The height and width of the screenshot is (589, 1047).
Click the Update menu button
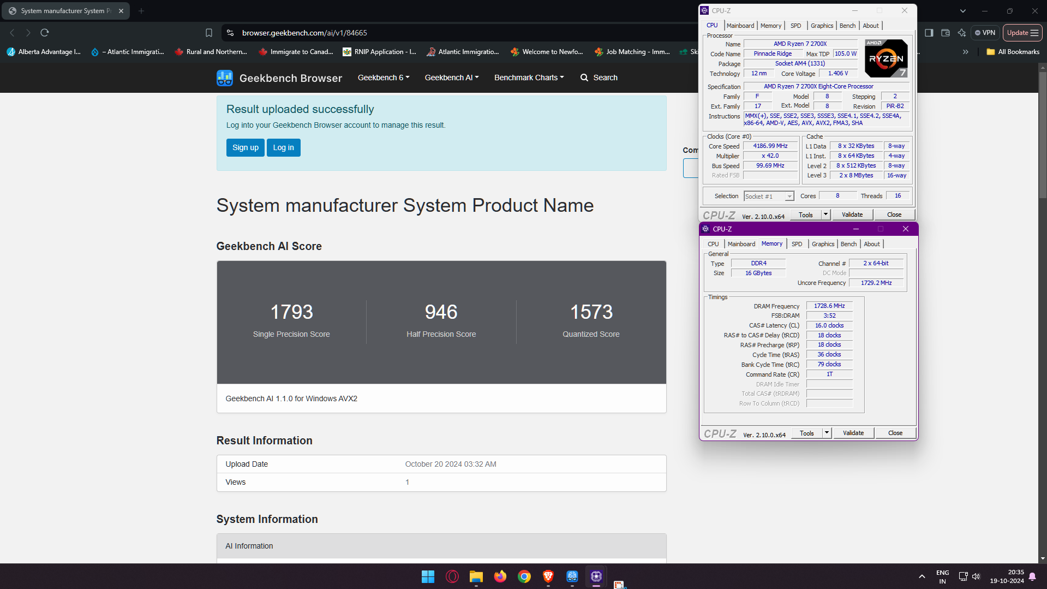click(1022, 33)
